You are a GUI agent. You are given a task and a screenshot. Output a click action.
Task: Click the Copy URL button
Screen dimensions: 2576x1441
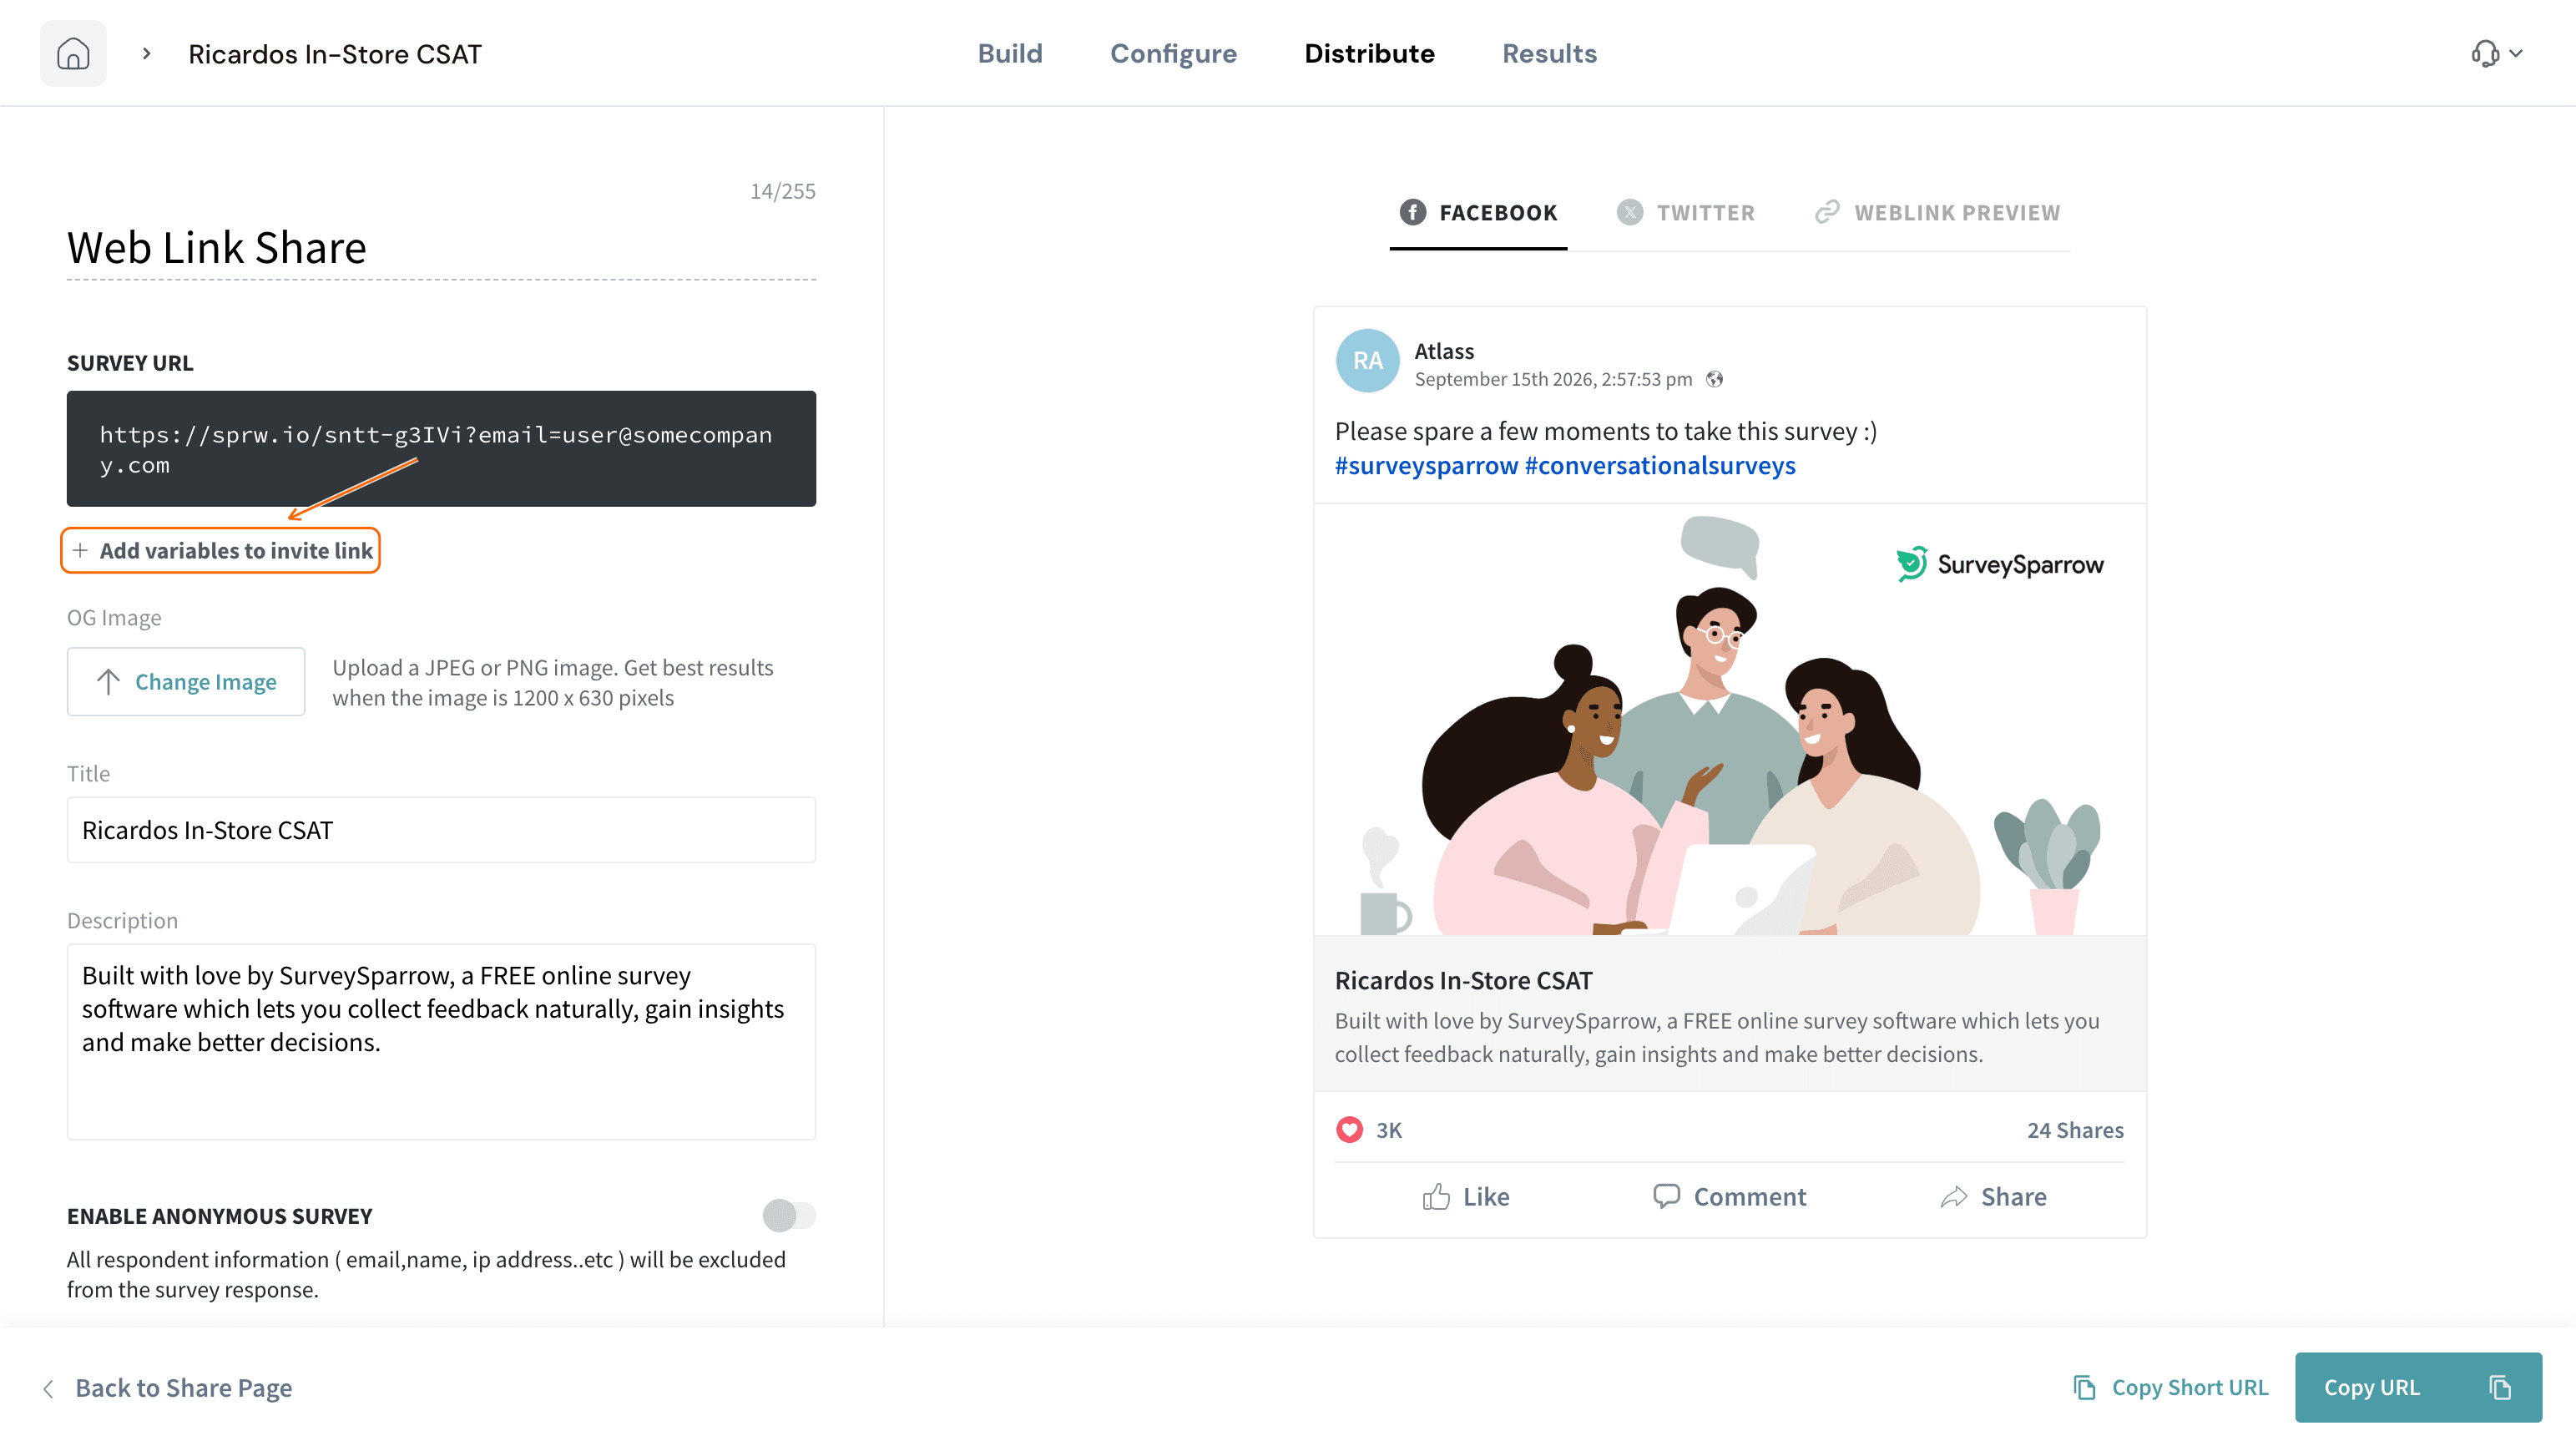click(x=2418, y=1388)
